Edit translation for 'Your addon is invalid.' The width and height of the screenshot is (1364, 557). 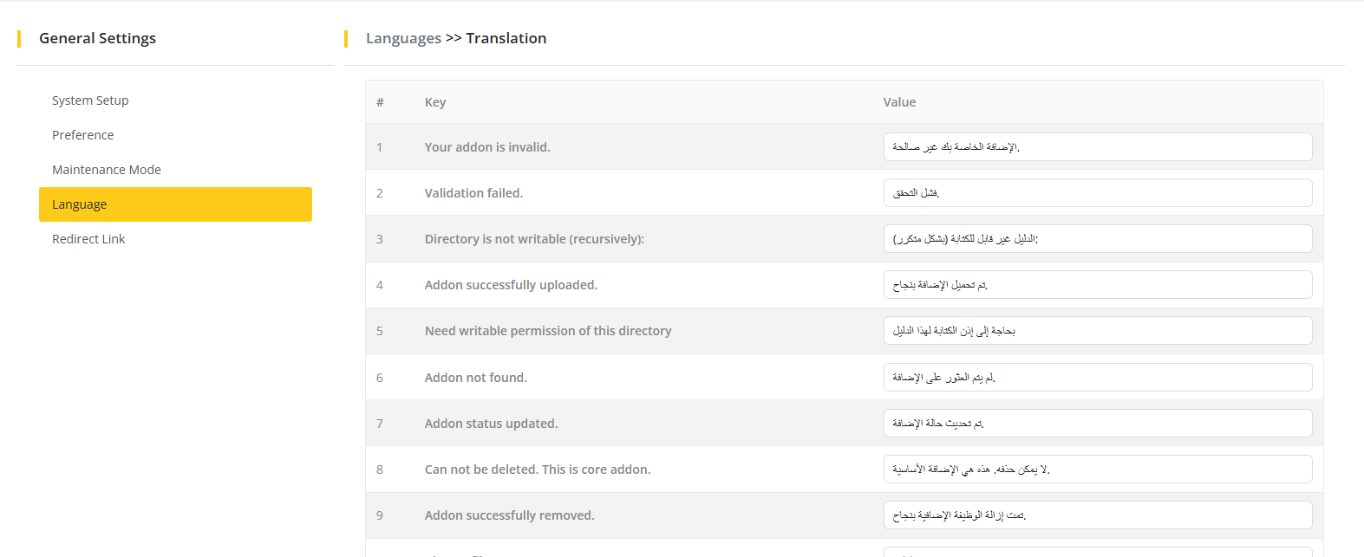coord(1097,147)
